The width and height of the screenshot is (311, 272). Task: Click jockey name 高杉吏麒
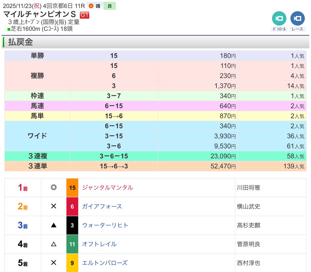(249, 225)
